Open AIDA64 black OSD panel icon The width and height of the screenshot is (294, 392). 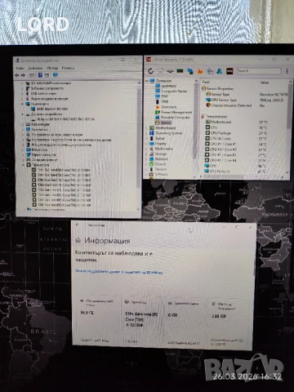(229, 71)
